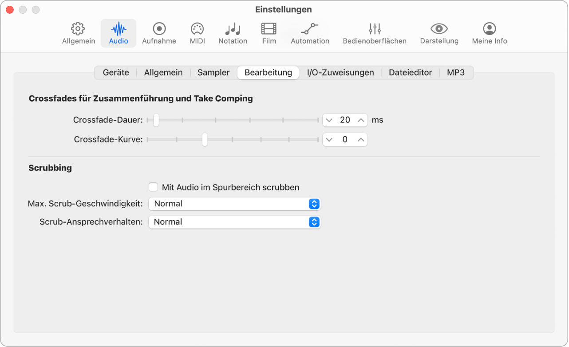
Task: Increase the Crossfade-Kurve value
Action: (360, 139)
